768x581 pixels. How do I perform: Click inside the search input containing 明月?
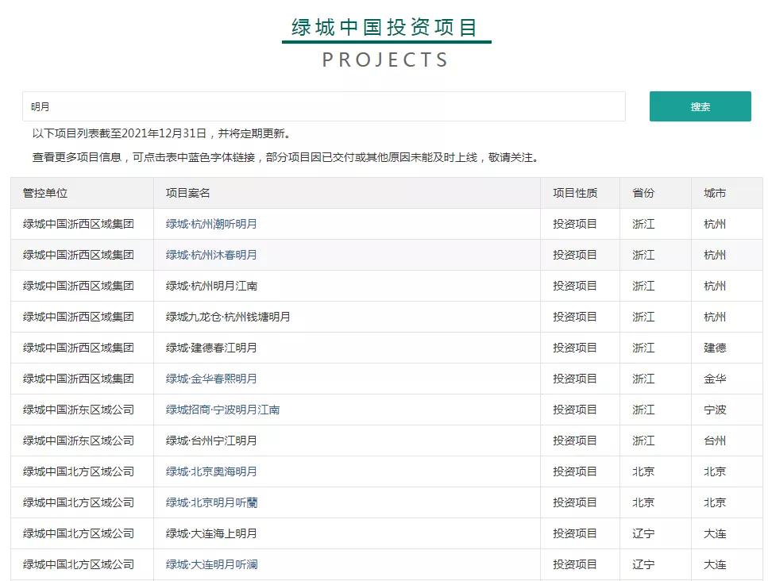point(318,106)
